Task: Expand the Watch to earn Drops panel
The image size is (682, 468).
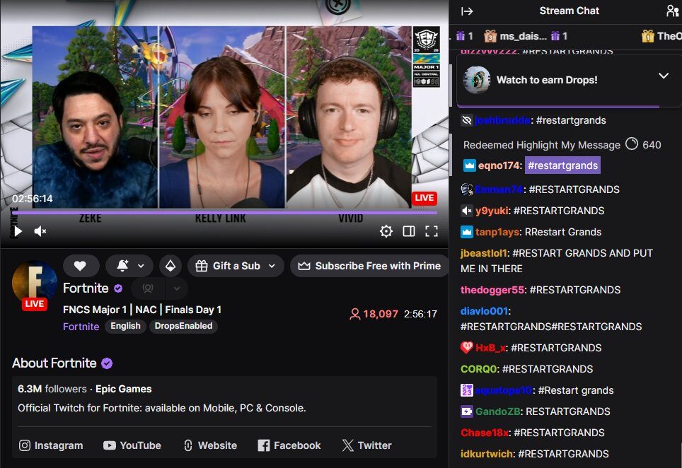Action: point(663,76)
